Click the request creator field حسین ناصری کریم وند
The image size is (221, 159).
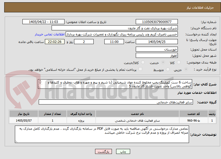(122, 34)
